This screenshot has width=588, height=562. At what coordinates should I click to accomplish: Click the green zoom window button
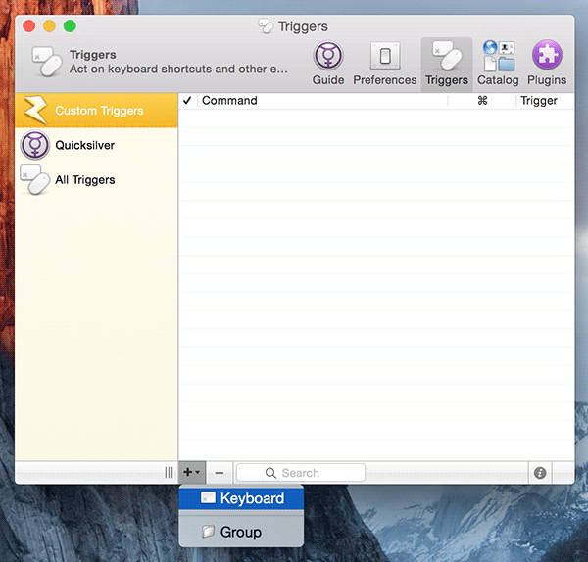tap(70, 26)
